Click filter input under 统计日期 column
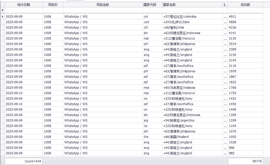 (24, 10)
